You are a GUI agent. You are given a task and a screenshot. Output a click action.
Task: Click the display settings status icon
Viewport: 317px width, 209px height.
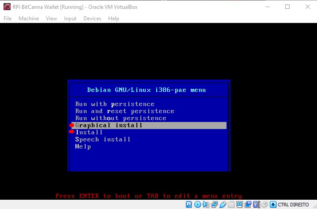pos(239,205)
